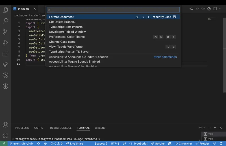Image resolution: width=226 pixels, height=146 pixels.
Task: Split the editor to the right
Action: point(215,9)
